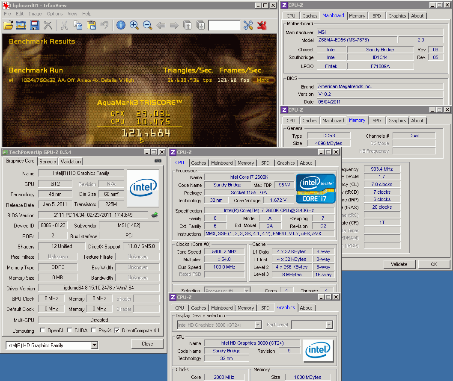
Task: Click the Core Speed value 5400.2 MHz
Action: pos(224,251)
